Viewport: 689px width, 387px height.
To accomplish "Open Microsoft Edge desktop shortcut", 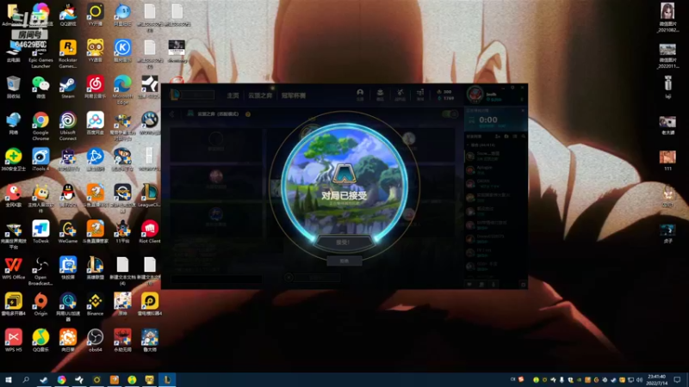I will coord(122,90).
